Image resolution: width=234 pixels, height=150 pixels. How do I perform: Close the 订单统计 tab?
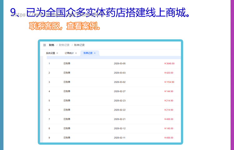pyautogui.click(x=76, y=53)
